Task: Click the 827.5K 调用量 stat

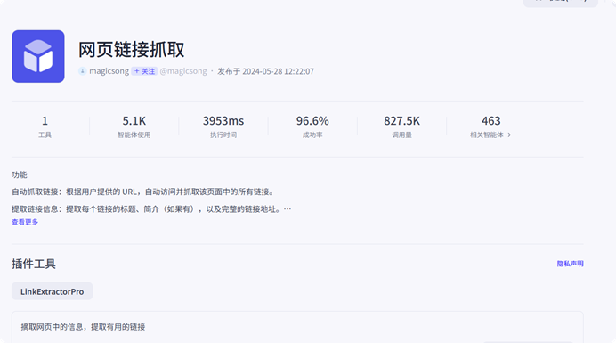Action: tap(401, 127)
